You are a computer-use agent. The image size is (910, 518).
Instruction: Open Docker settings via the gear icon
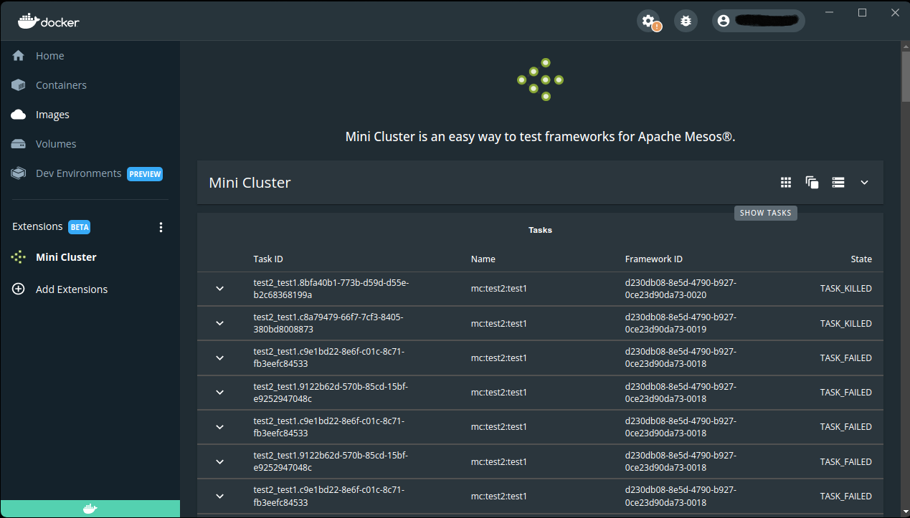[649, 21]
